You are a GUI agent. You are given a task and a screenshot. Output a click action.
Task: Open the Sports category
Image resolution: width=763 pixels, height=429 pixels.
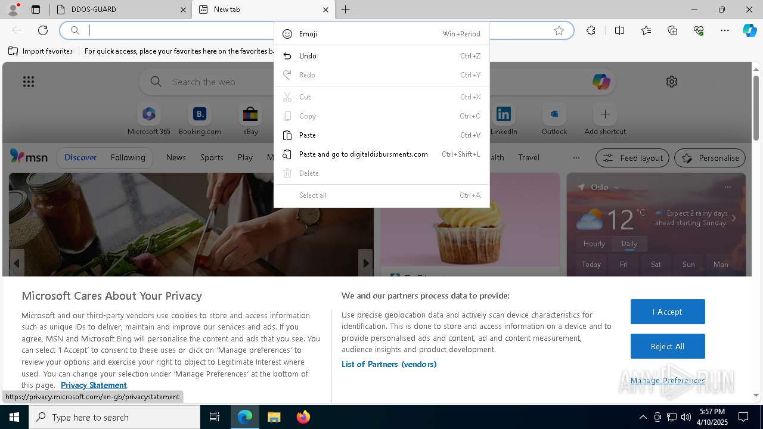coord(212,157)
